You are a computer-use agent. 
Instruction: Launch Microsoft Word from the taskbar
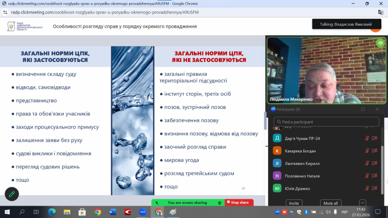[113, 212]
